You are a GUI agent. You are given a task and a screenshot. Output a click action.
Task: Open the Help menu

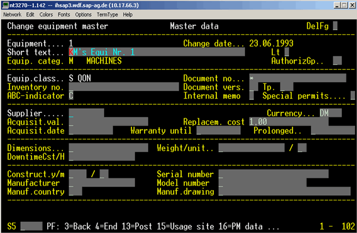[128, 14]
